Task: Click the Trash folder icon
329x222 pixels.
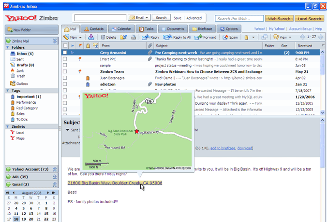Action: pos(13,76)
